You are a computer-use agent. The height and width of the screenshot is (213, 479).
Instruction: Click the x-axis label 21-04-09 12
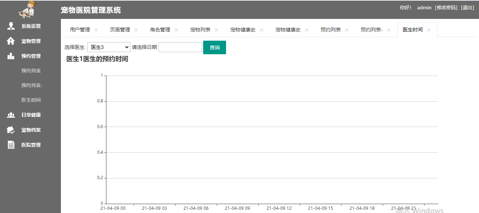pyautogui.click(x=279, y=208)
